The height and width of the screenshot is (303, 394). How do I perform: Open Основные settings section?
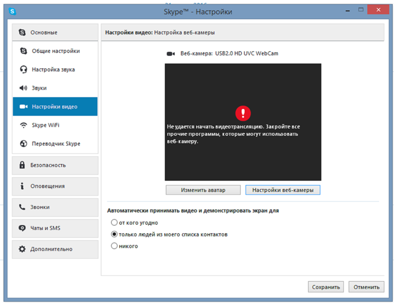point(55,32)
